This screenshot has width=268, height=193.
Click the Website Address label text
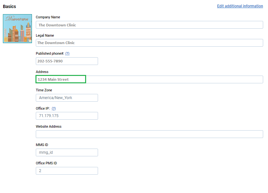[x=48, y=127]
